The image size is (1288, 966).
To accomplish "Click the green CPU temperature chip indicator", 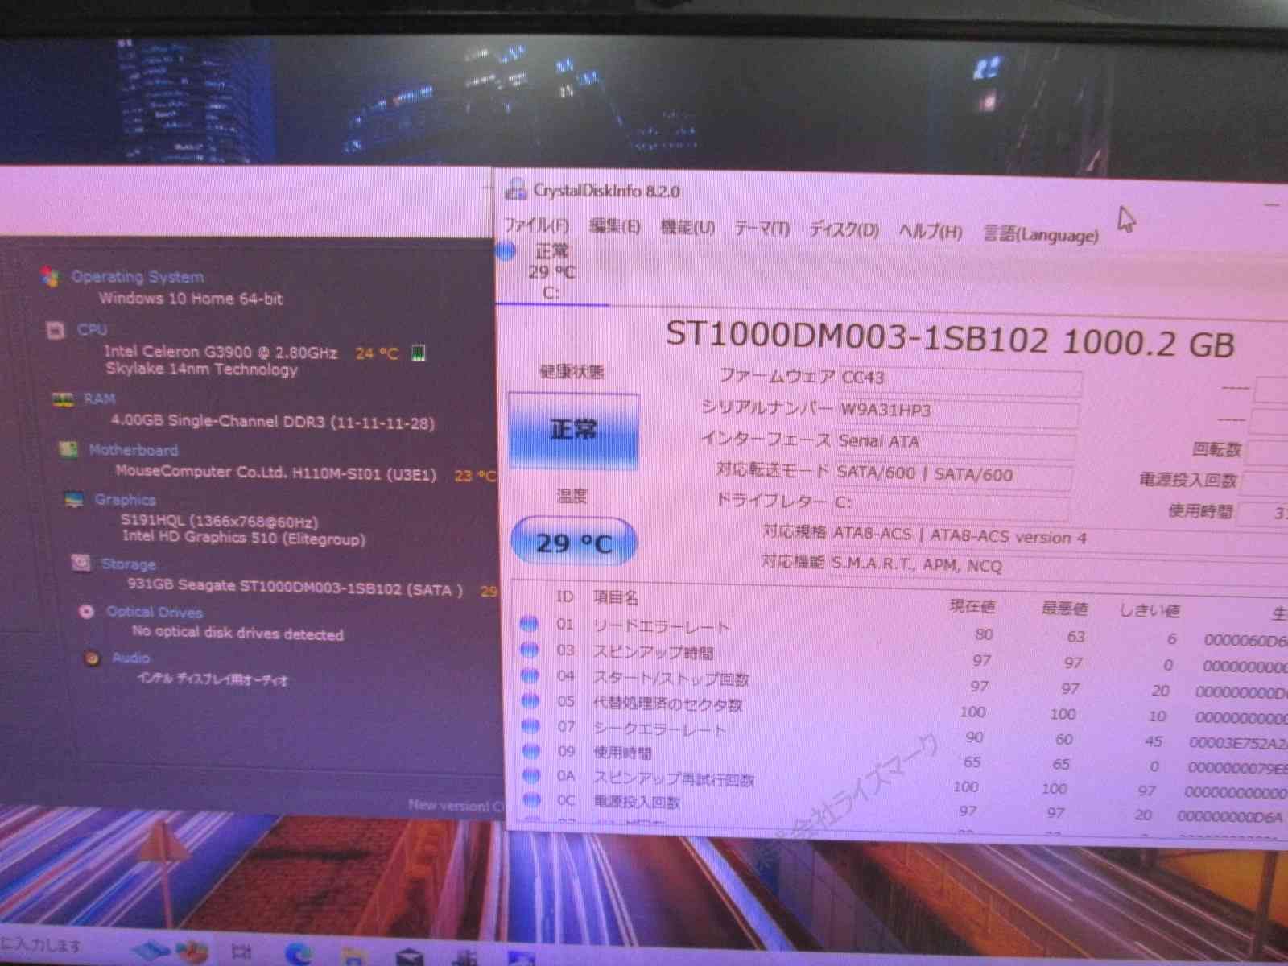I will 418,353.
